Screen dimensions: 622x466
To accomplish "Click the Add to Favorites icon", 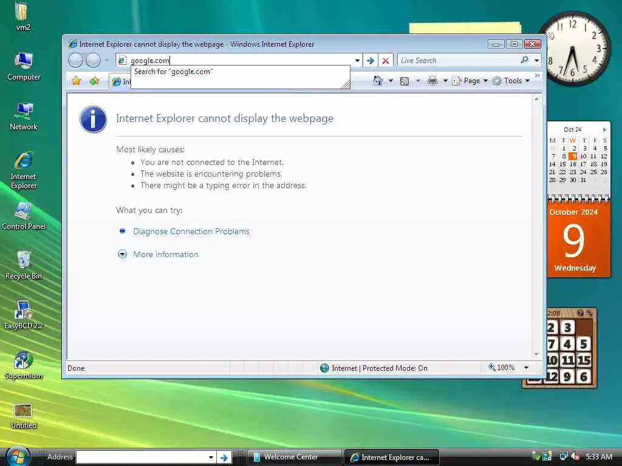I will pyautogui.click(x=94, y=81).
